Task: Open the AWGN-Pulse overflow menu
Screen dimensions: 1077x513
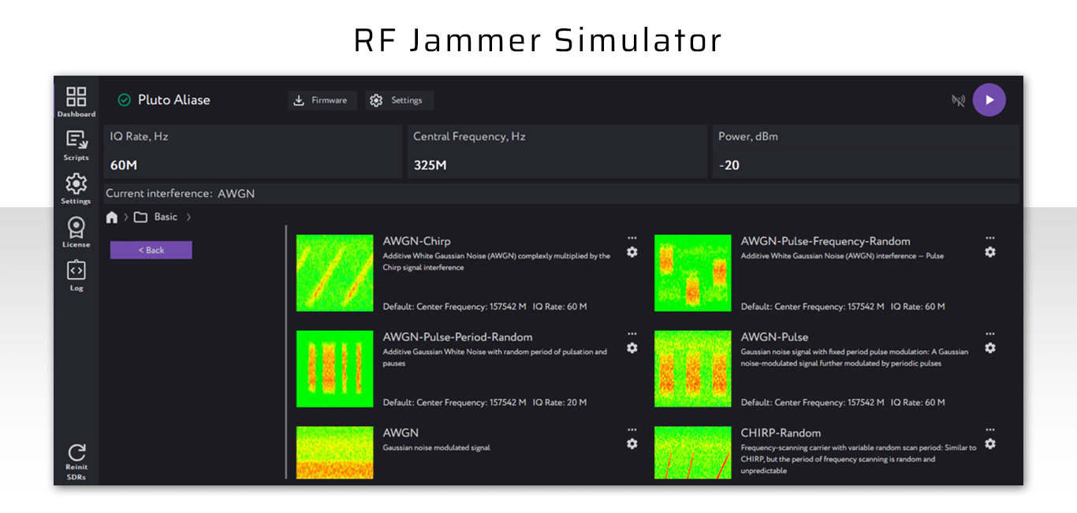Action: (x=989, y=333)
